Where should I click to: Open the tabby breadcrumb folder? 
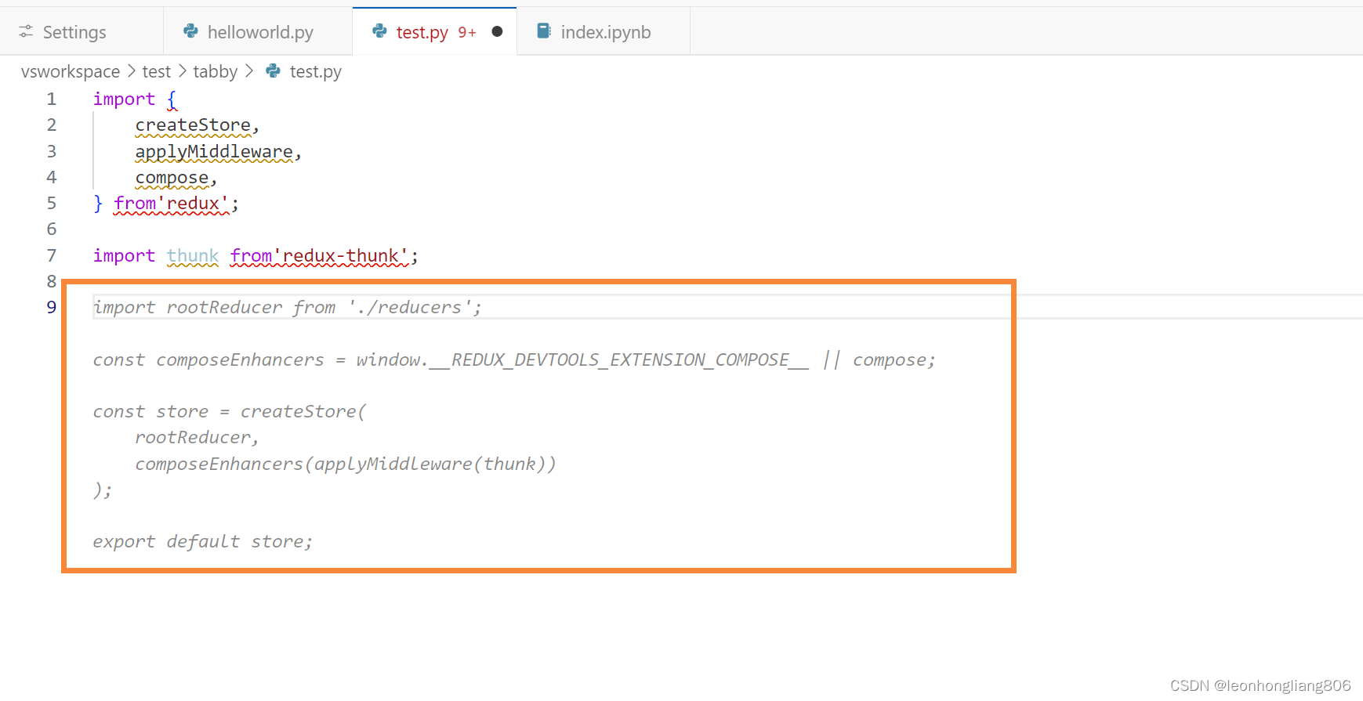[215, 72]
